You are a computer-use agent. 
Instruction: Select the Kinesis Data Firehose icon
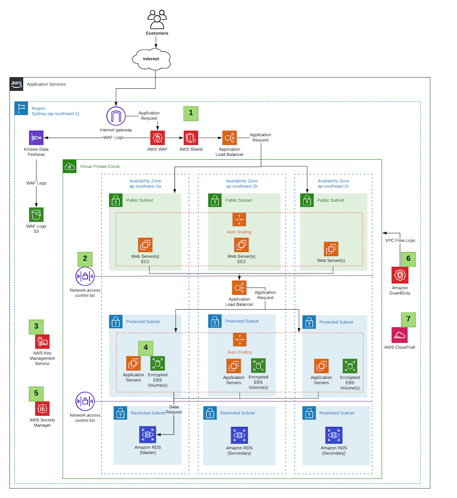click(36, 138)
